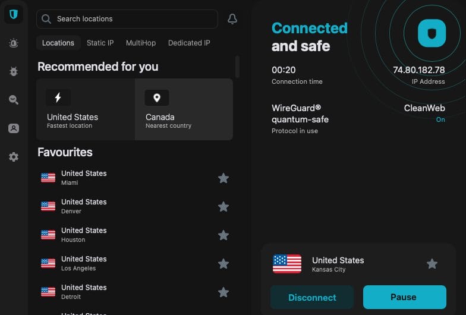The height and width of the screenshot is (315, 466).
Task: Open the Surfshark Search sidebar icon
Action: (14, 100)
